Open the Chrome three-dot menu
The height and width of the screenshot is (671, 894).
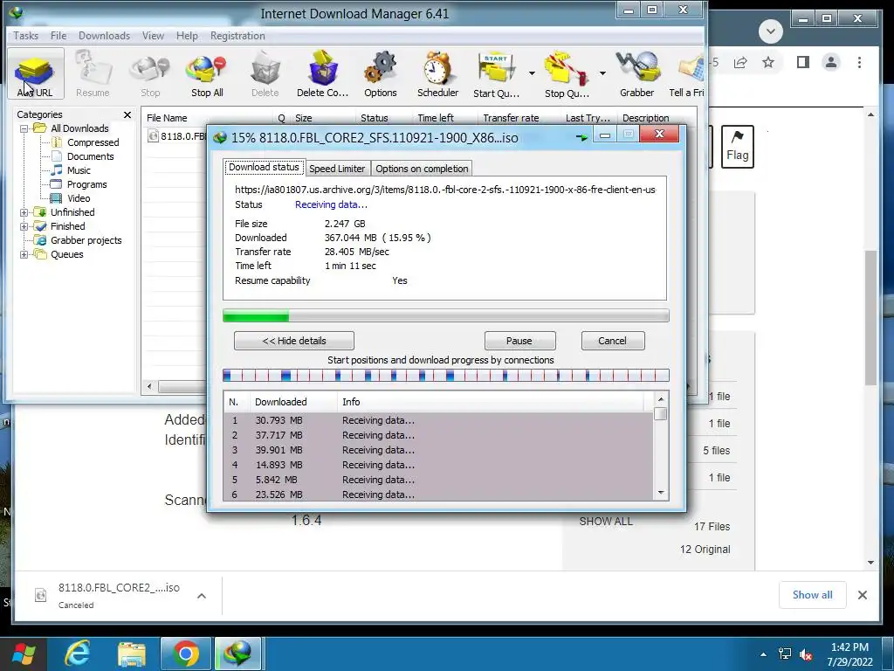tap(859, 62)
